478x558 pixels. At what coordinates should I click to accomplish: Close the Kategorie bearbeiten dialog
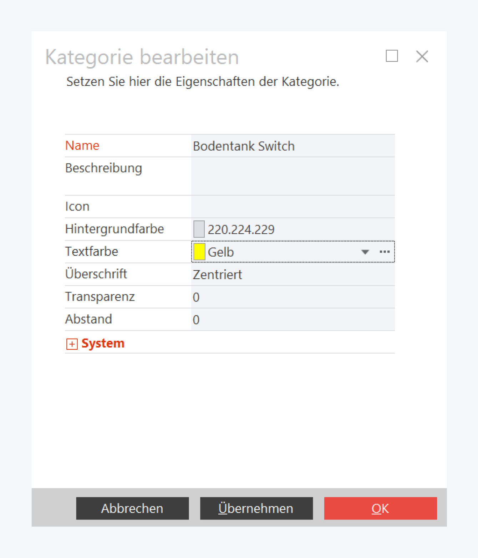click(422, 56)
